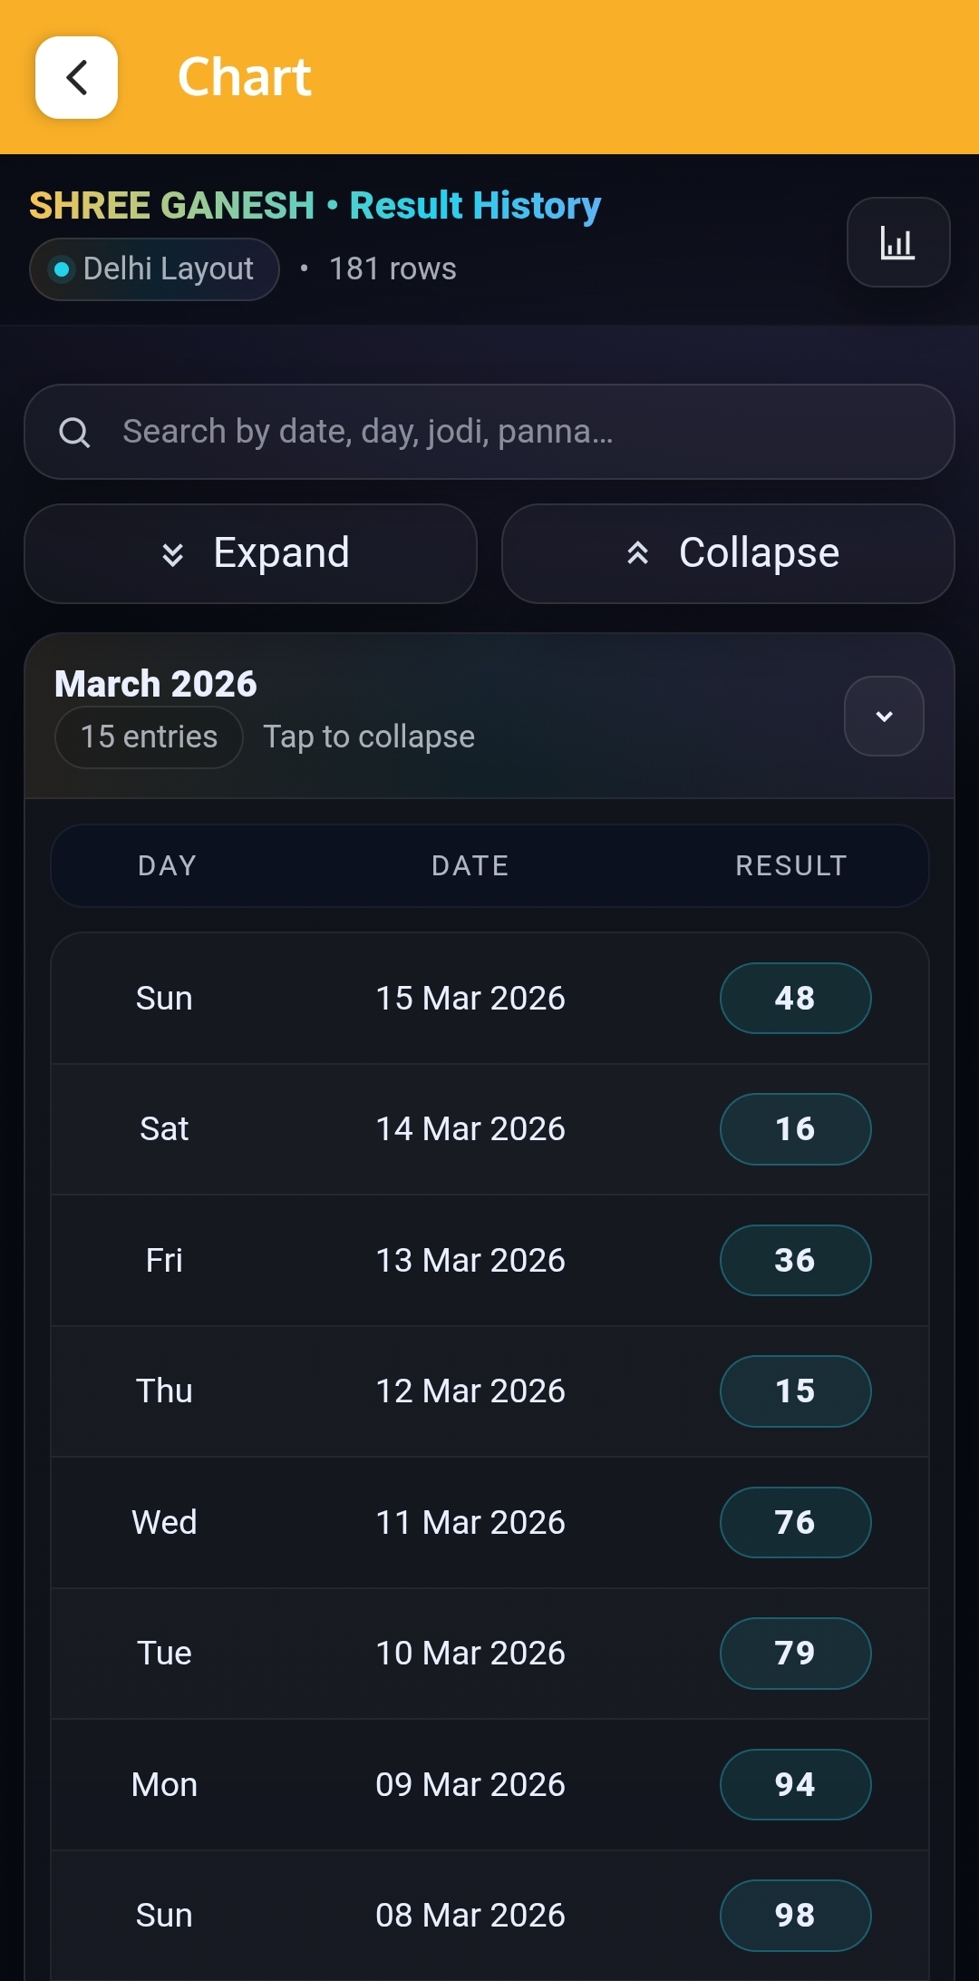Tap the search magnifier icon
Screen dimensions: 979x1981
74,433
